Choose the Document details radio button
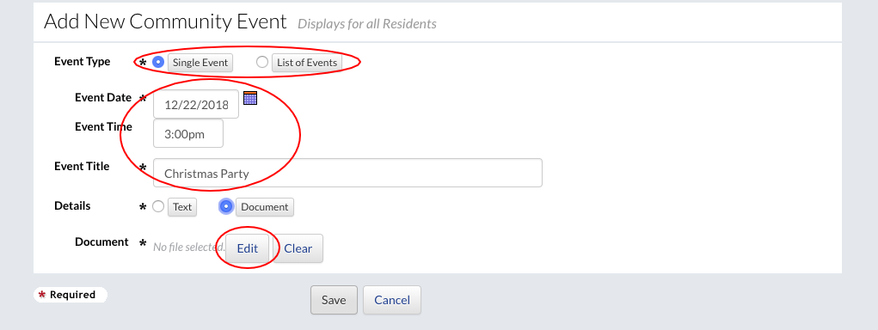The image size is (878, 330). 226,206
